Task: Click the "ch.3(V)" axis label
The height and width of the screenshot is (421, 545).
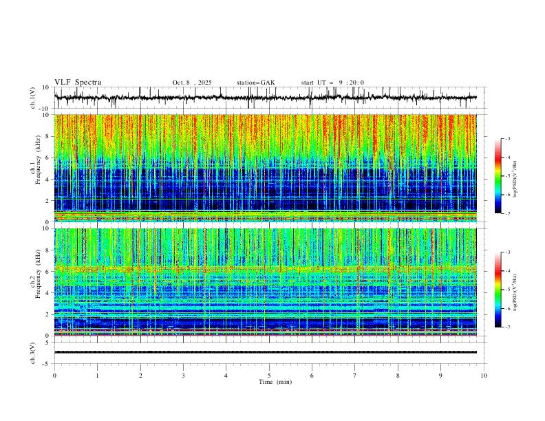Action: 33,353
